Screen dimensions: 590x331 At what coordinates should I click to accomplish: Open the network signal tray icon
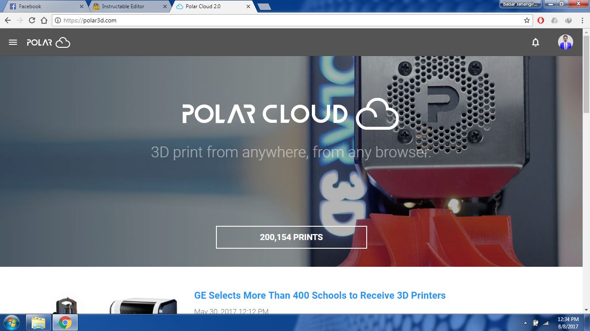(x=546, y=323)
